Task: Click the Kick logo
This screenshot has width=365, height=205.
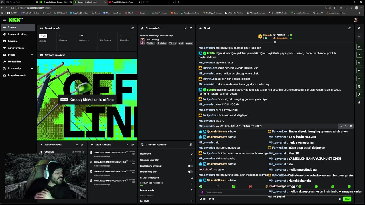Action: [x=15, y=20]
